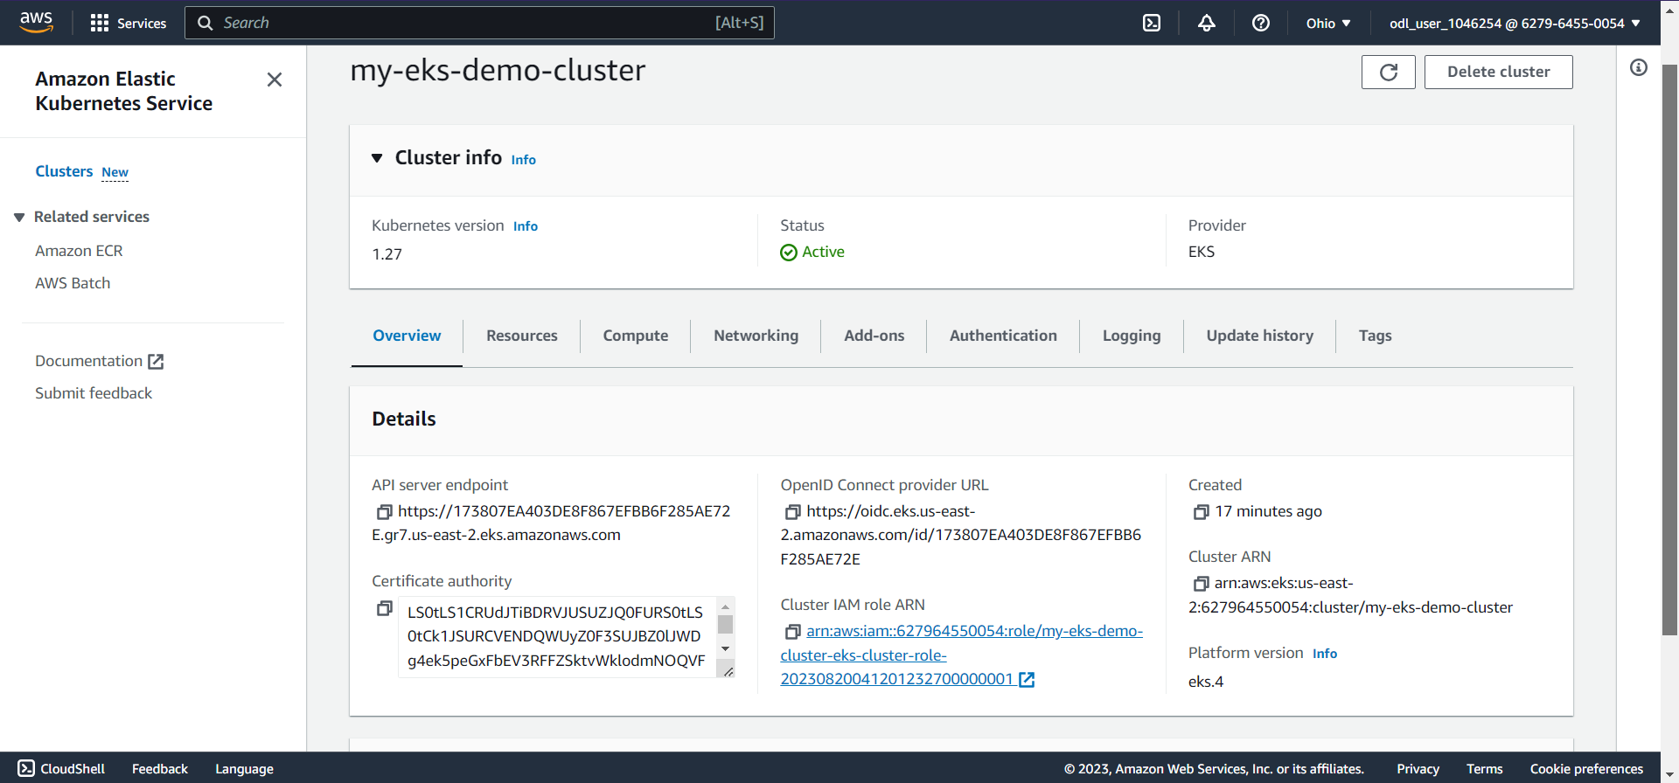
Task: Open the Clusters link in sidebar
Action: coord(64,171)
